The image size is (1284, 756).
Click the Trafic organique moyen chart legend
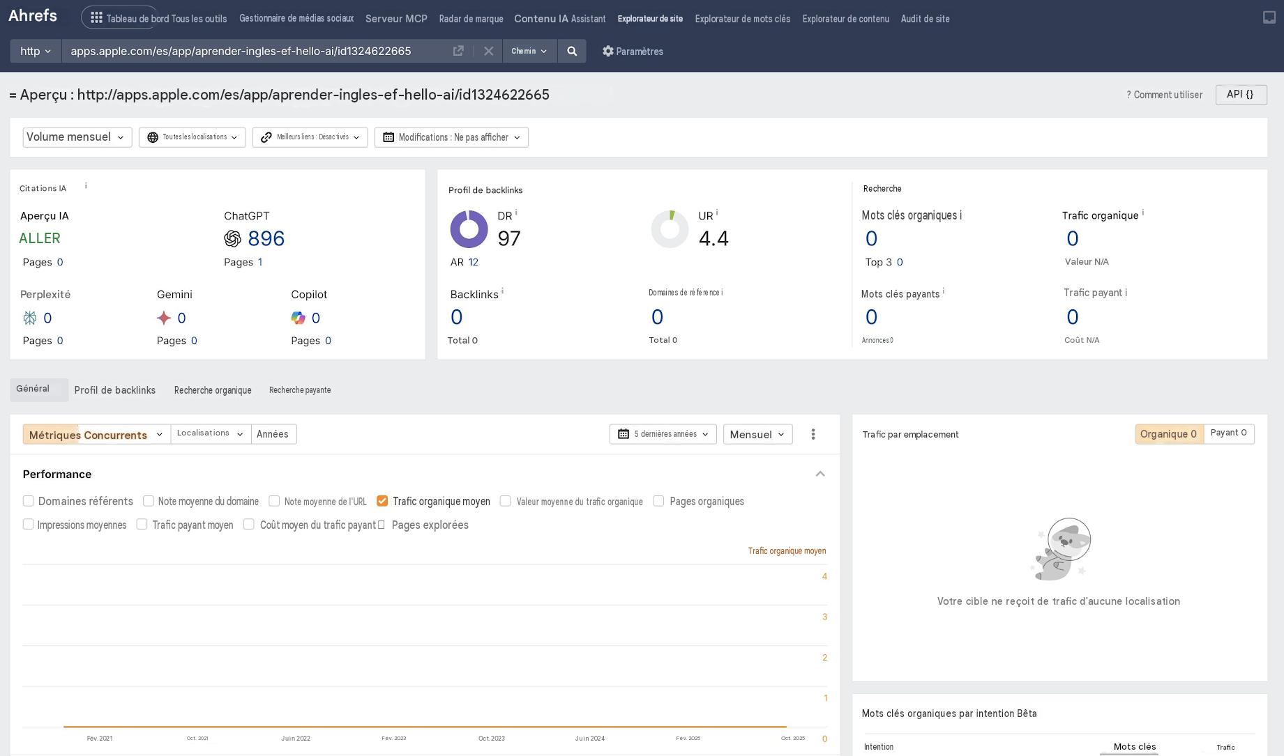point(787,551)
